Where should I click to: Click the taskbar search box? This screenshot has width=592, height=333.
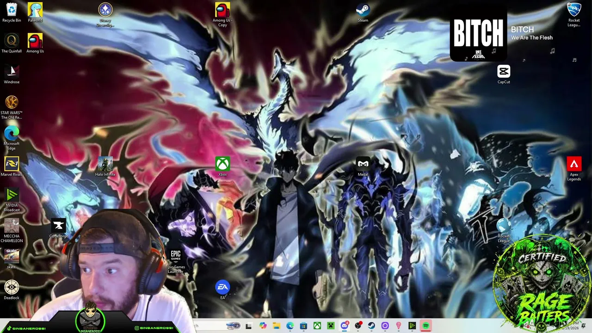tap(215, 326)
